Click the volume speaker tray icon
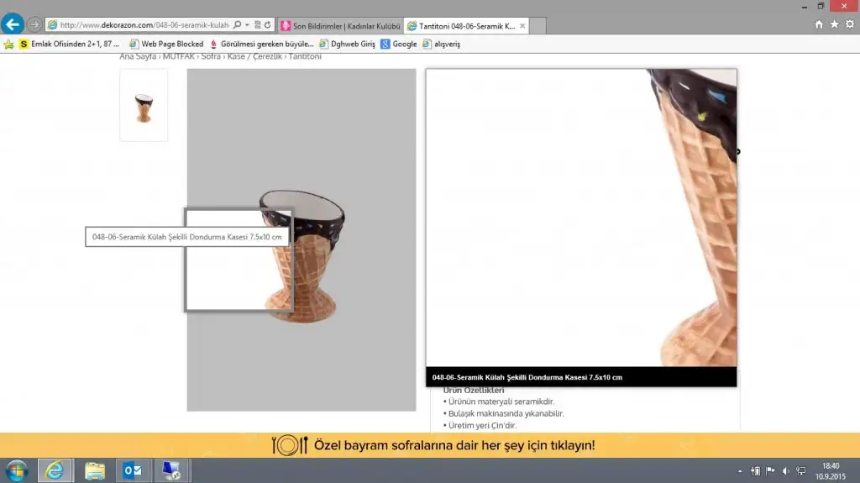Screen dimensions: 860x483 pos(785,470)
